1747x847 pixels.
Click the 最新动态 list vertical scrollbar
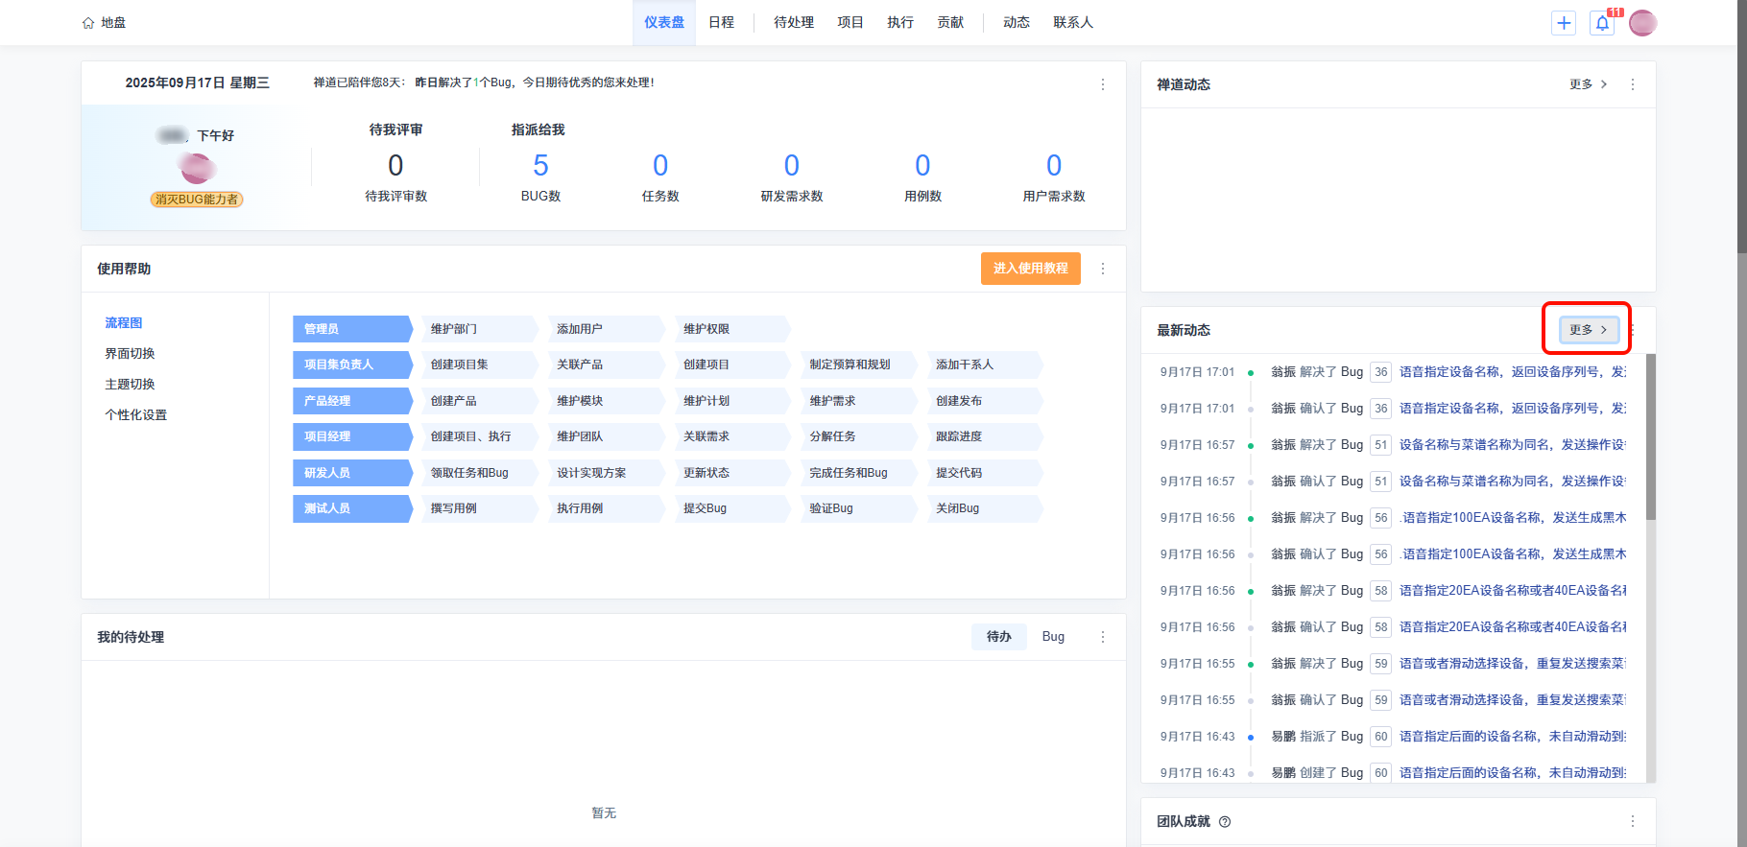(x=1650, y=437)
